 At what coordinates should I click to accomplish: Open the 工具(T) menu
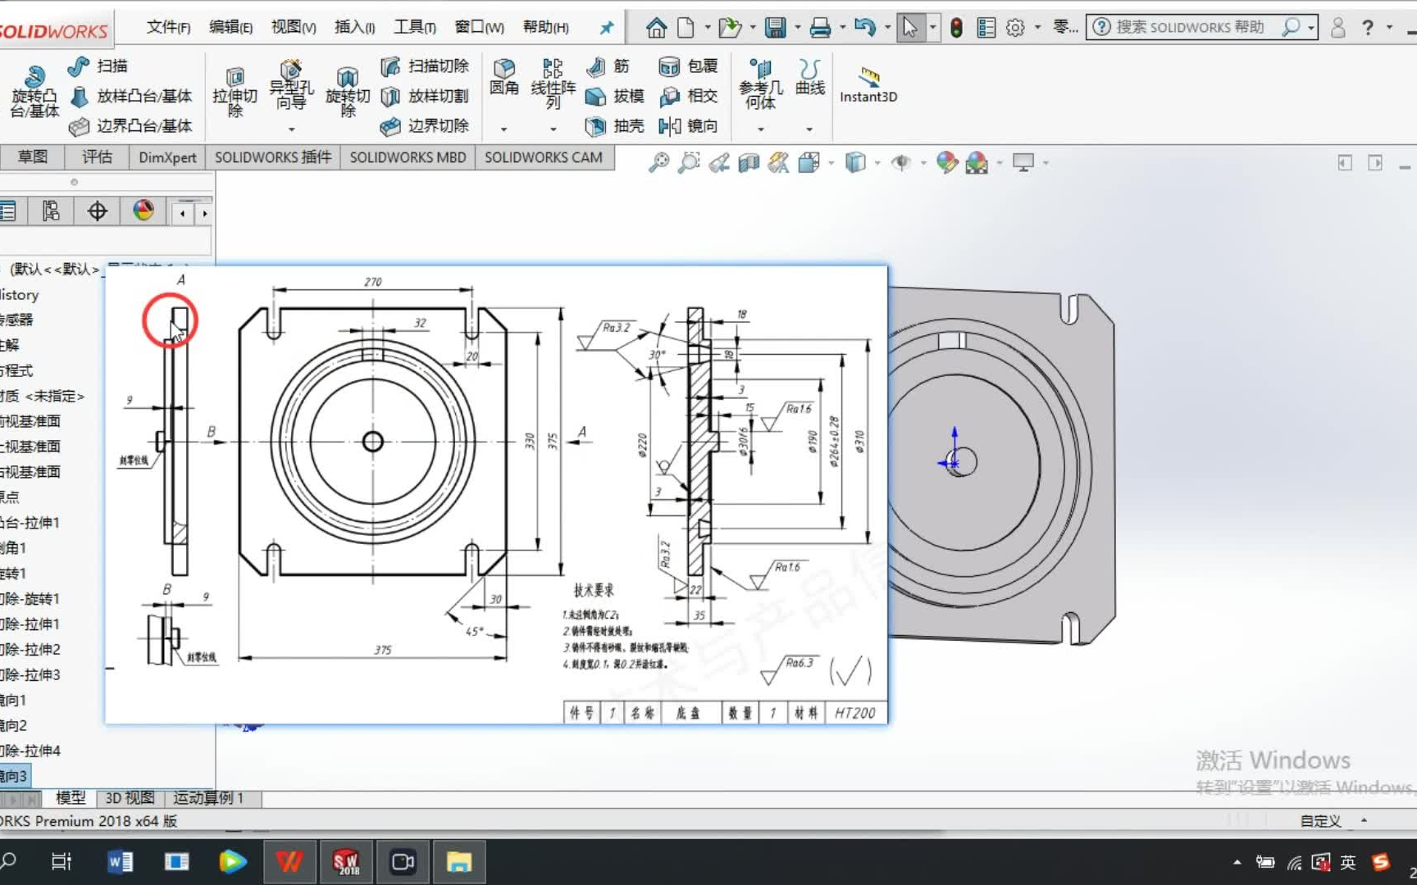point(415,27)
